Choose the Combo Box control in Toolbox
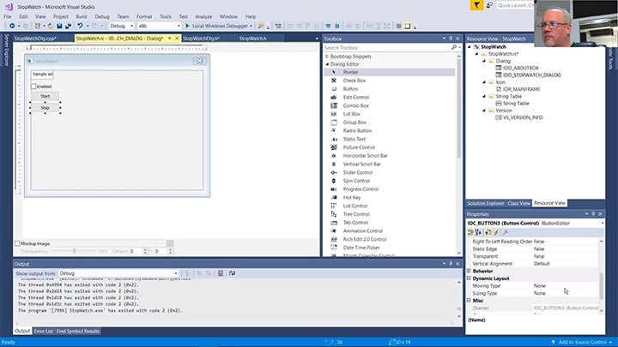618x347 pixels. tap(356, 105)
